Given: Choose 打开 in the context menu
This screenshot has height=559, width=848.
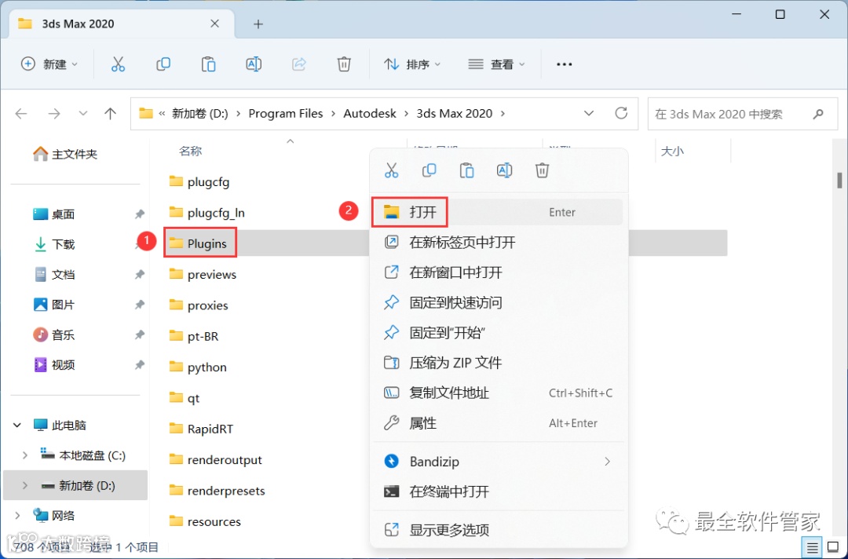Looking at the screenshot, I should coord(498,212).
